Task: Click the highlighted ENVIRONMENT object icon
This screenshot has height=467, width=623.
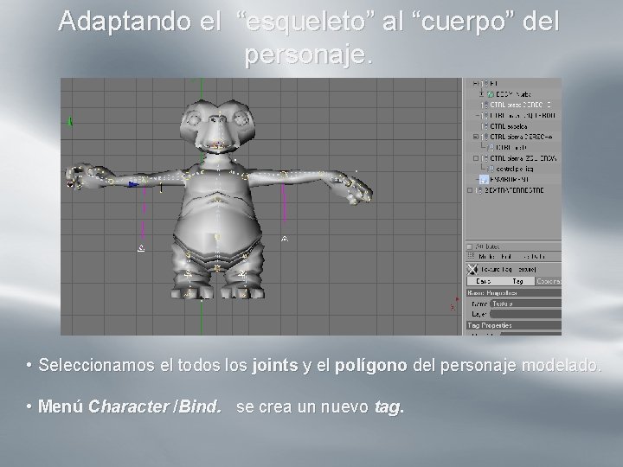Action: [x=484, y=180]
